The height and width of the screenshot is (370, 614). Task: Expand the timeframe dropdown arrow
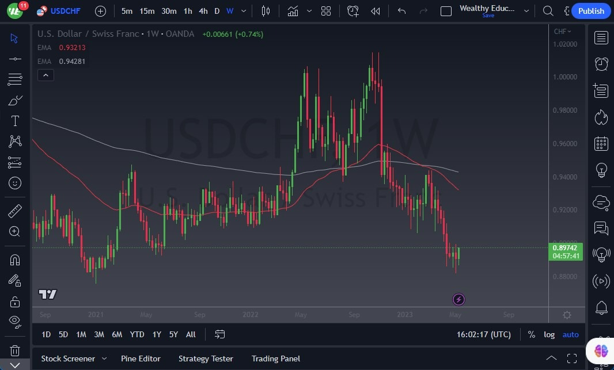[242, 11]
